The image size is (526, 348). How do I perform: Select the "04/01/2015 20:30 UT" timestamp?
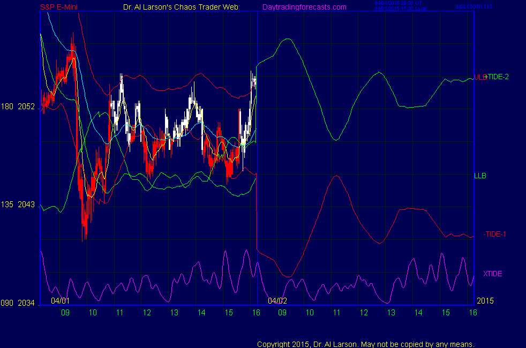[x=398, y=3]
